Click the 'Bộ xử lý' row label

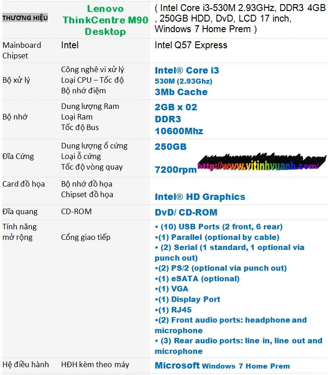tap(16, 80)
